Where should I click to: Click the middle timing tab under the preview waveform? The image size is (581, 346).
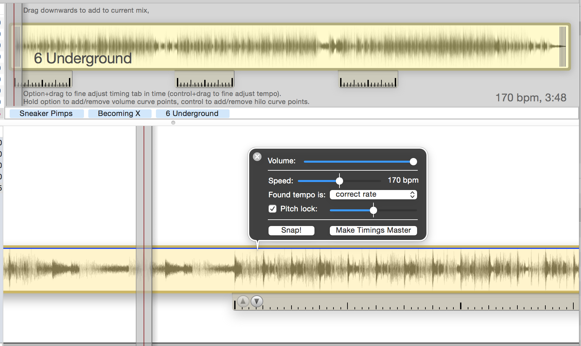tap(205, 79)
